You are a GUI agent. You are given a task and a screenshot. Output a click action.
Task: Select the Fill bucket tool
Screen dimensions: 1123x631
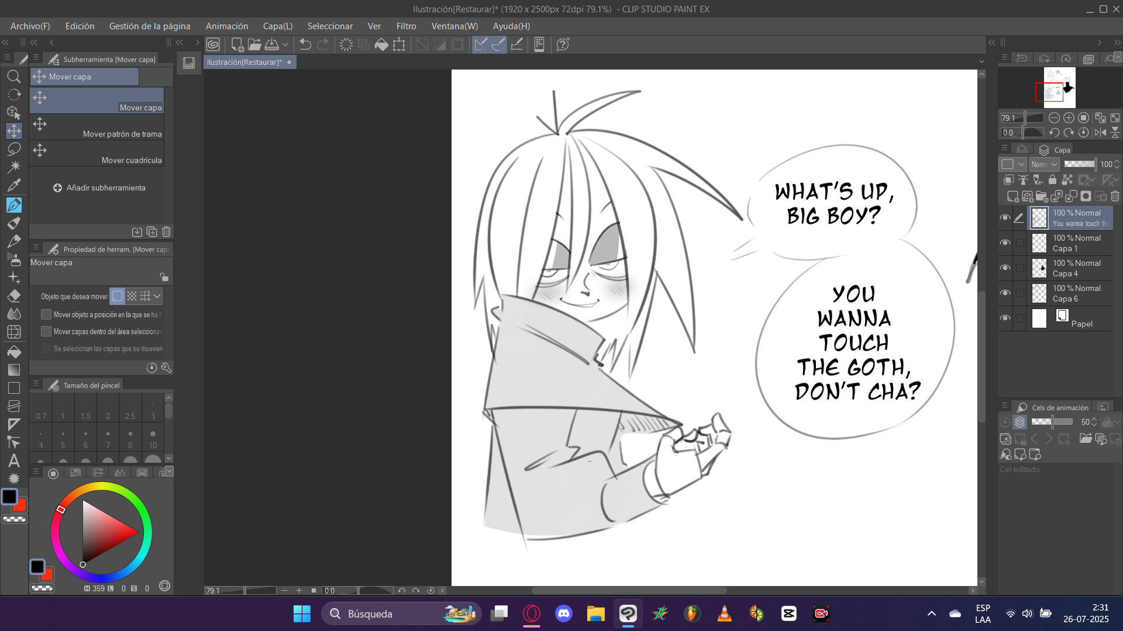[x=14, y=352]
